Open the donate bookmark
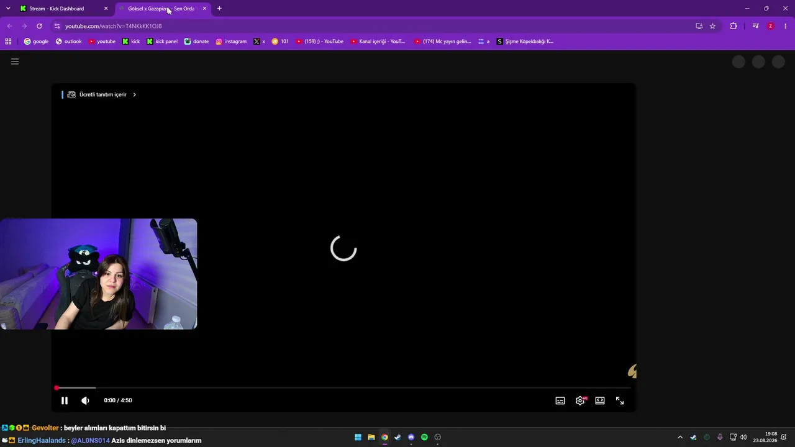The width and height of the screenshot is (795, 447). [196, 42]
